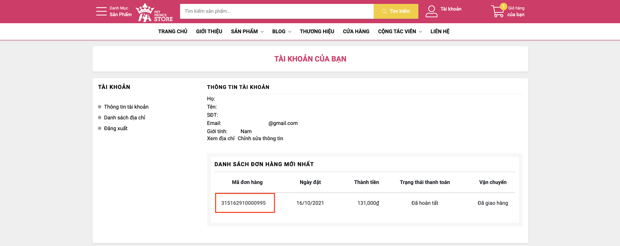
Task: Open Danh Mục Sản Phẩm label
Action: pos(120,11)
